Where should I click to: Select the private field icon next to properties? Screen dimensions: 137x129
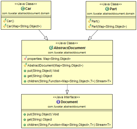tap(26, 58)
